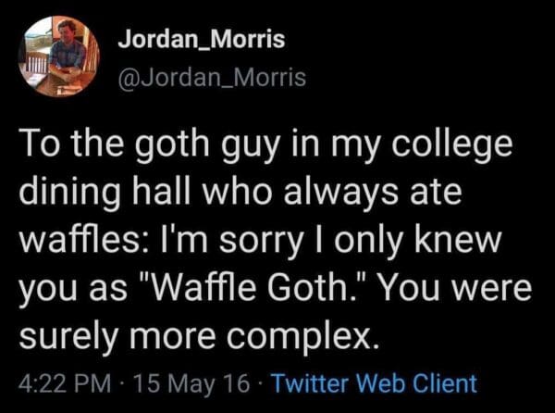Click the word "waffles:" in the tweet
Screen dimensions: 555x413
tap(80, 244)
